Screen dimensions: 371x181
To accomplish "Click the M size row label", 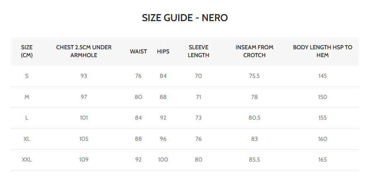I will [27, 97].
